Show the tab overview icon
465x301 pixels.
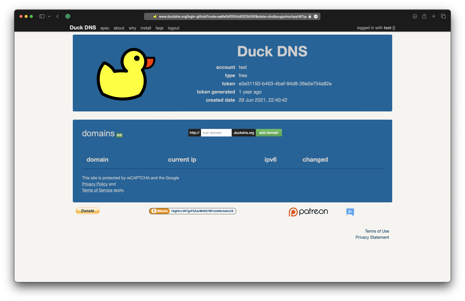coord(443,16)
